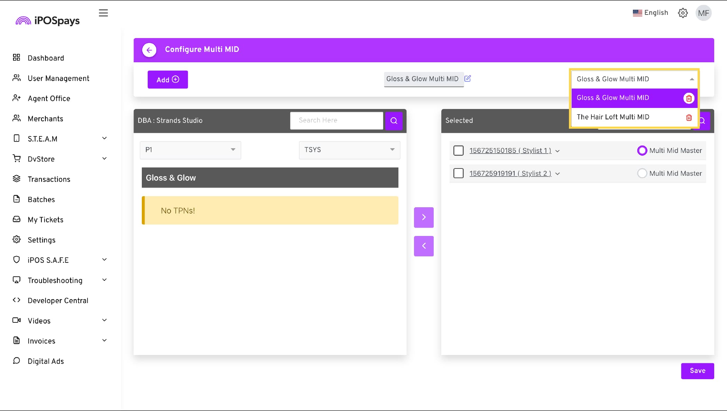Expand Stylist 1 TPN details chevron

click(558, 151)
